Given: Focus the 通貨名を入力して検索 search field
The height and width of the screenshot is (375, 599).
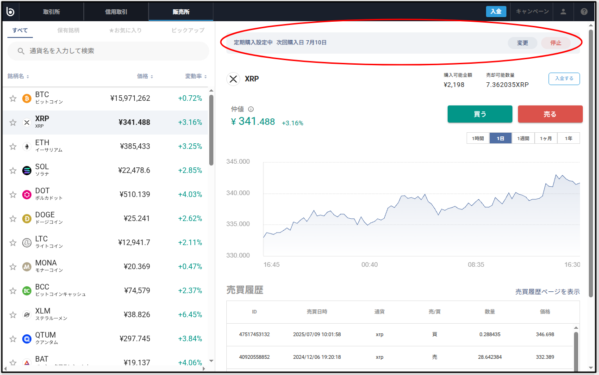Looking at the screenshot, I should coord(108,51).
